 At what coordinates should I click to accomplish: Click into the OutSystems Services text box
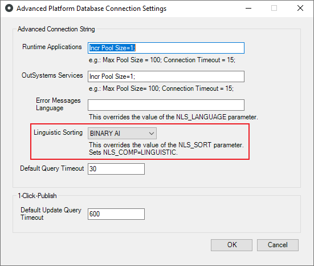click(166, 76)
